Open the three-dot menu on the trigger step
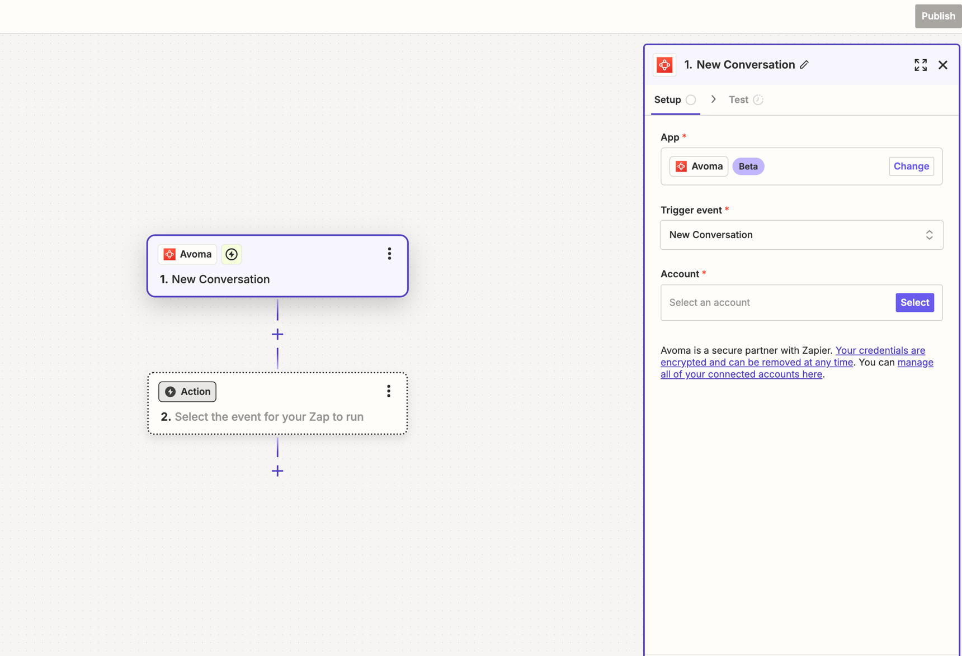This screenshot has height=656, width=962. pos(389,254)
